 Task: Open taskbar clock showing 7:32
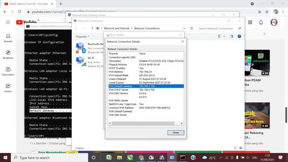267,157
